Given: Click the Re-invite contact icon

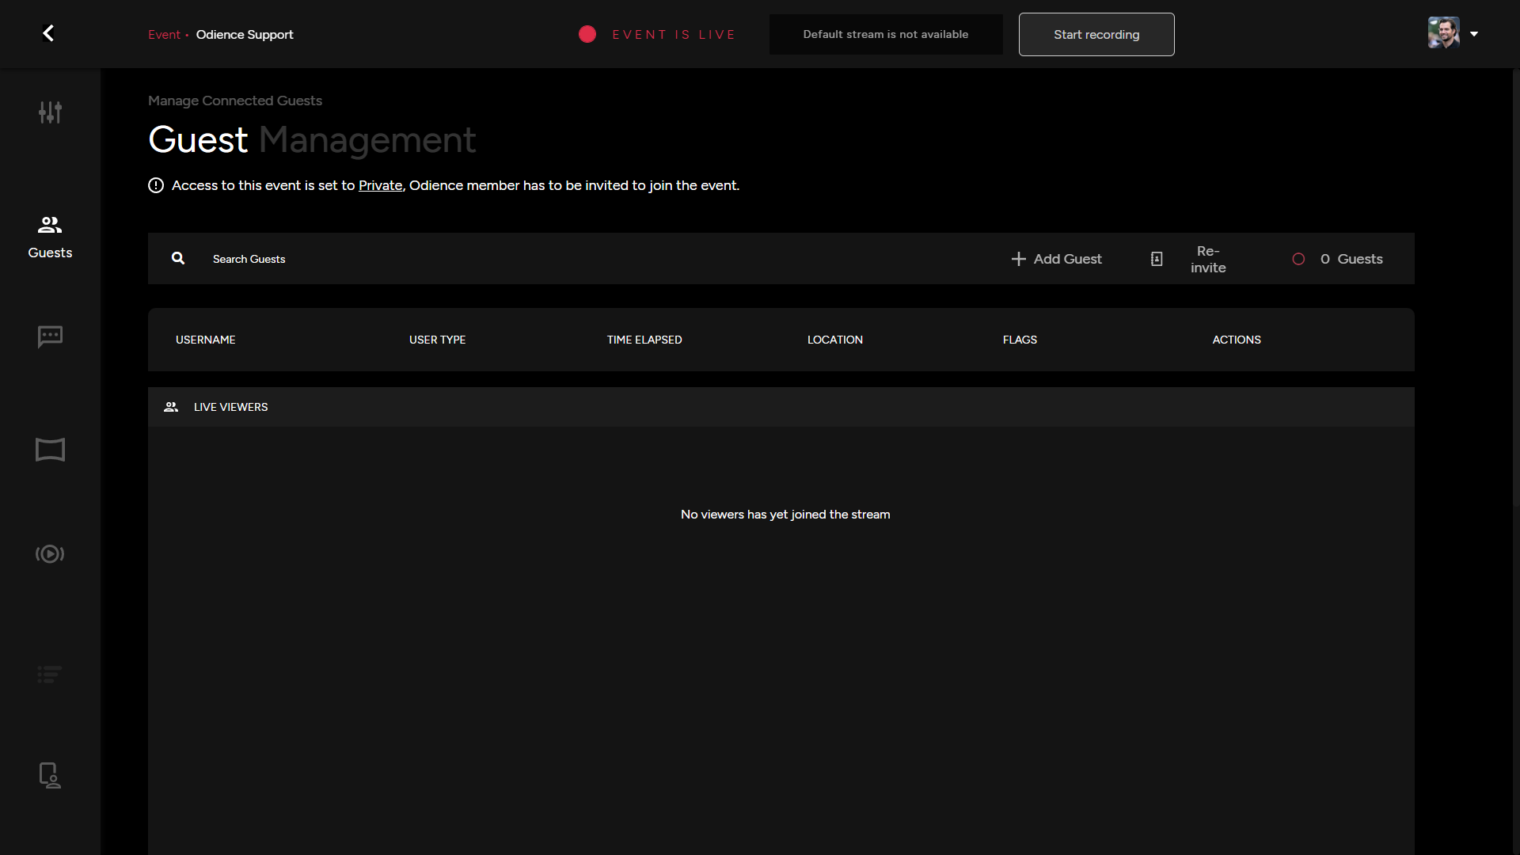Looking at the screenshot, I should (x=1157, y=259).
